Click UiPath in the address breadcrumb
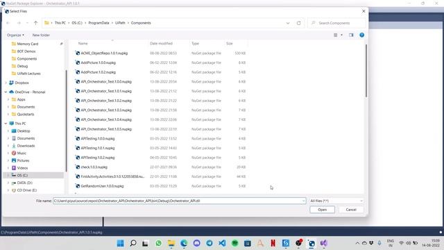The image size is (444, 250). (x=120, y=23)
